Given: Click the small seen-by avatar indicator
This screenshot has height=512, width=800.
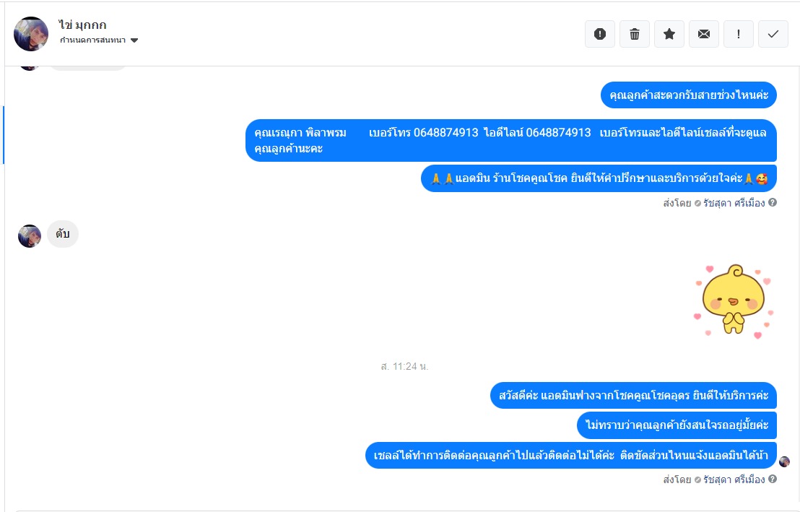Looking at the screenshot, I should (x=784, y=461).
